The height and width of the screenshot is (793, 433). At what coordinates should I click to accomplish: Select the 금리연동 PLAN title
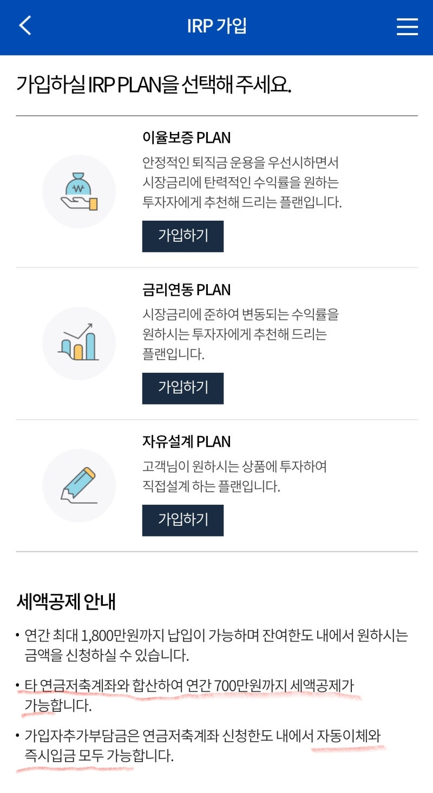[x=186, y=290]
